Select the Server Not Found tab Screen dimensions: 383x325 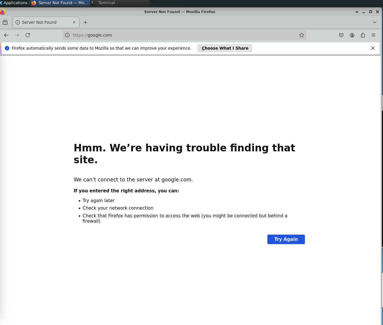(46, 22)
